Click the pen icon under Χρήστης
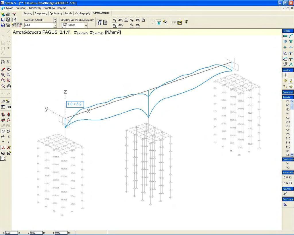Screen dimensions: 294x235 point(285,194)
